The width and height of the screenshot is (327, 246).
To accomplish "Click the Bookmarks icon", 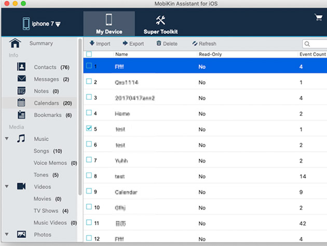I will pyautogui.click(x=21, y=115).
